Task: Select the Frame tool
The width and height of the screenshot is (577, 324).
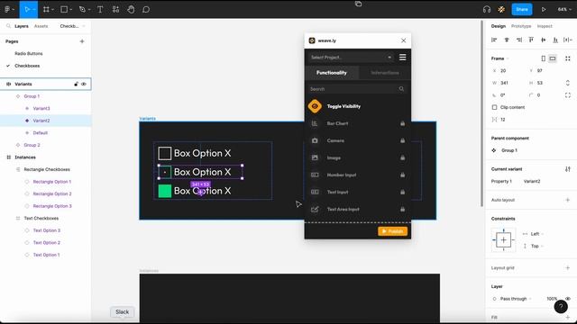Action: (x=46, y=10)
